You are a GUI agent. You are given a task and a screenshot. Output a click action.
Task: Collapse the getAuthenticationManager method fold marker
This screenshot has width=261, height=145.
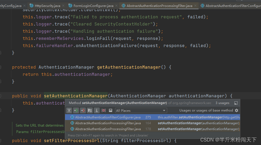[1, 67]
